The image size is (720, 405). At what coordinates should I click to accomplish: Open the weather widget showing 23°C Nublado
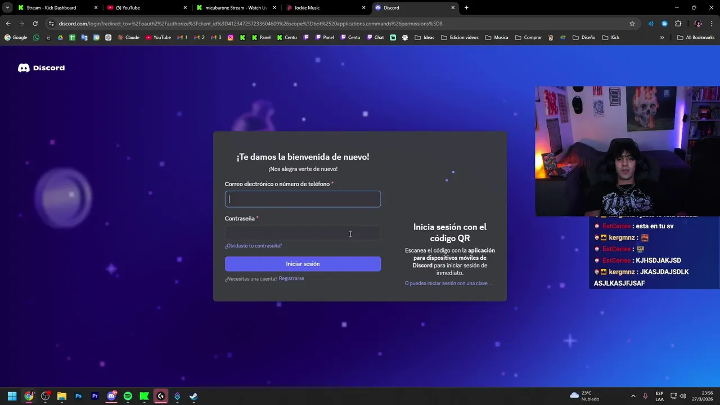tap(585, 396)
